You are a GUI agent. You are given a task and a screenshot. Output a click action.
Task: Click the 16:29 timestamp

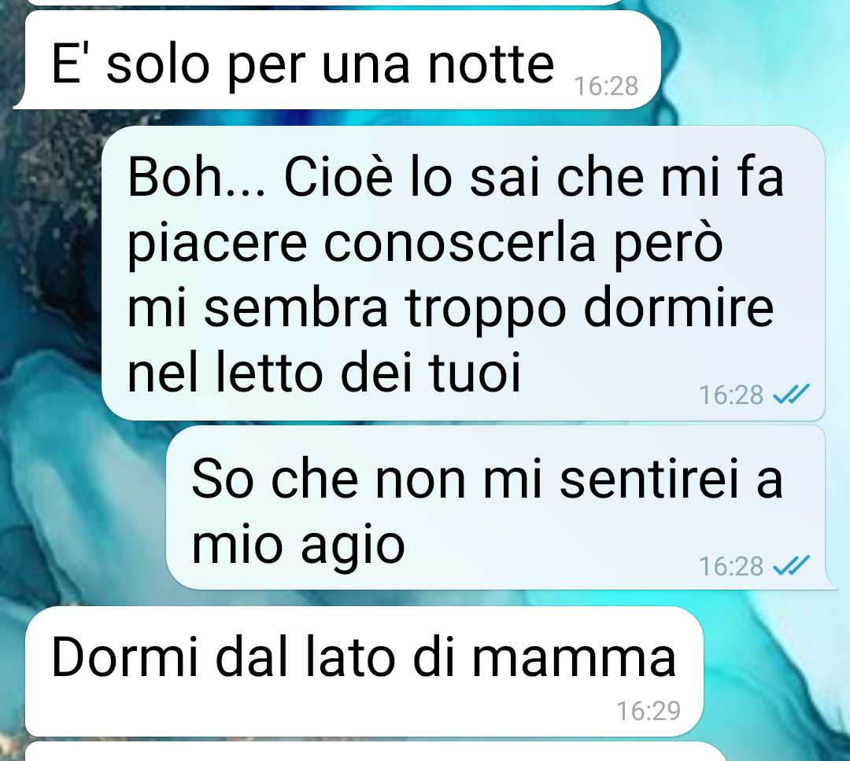[x=649, y=711]
